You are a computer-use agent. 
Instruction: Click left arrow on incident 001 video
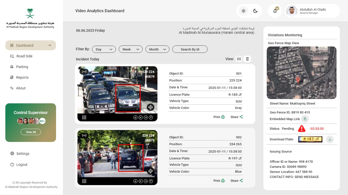click(141, 117)
